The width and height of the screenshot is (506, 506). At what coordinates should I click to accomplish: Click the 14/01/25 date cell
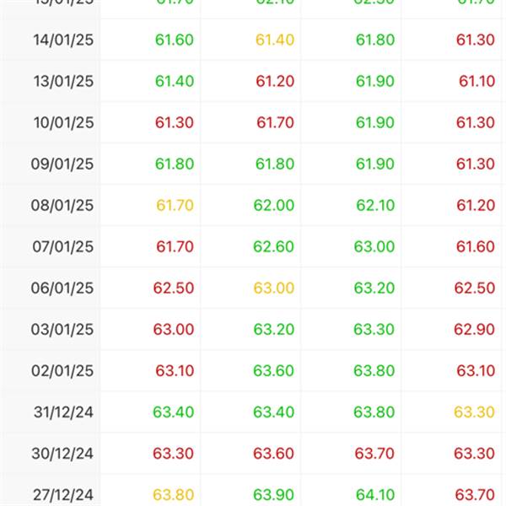click(x=63, y=40)
